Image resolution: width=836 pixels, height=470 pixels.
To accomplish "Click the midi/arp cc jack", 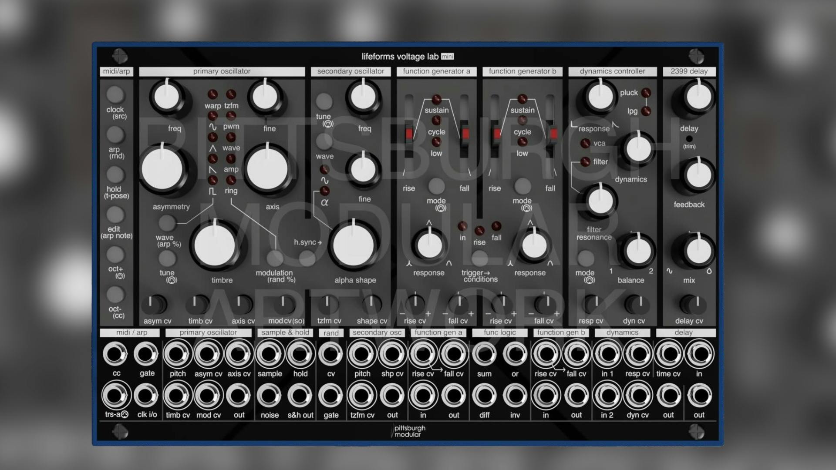I will (115, 354).
